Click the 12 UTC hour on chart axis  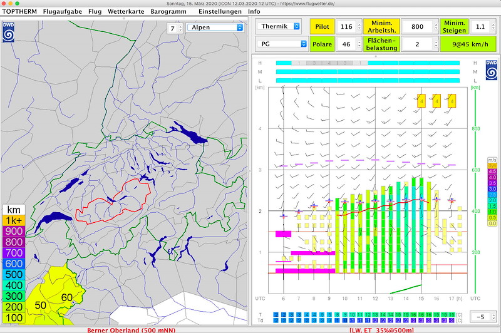375,299
